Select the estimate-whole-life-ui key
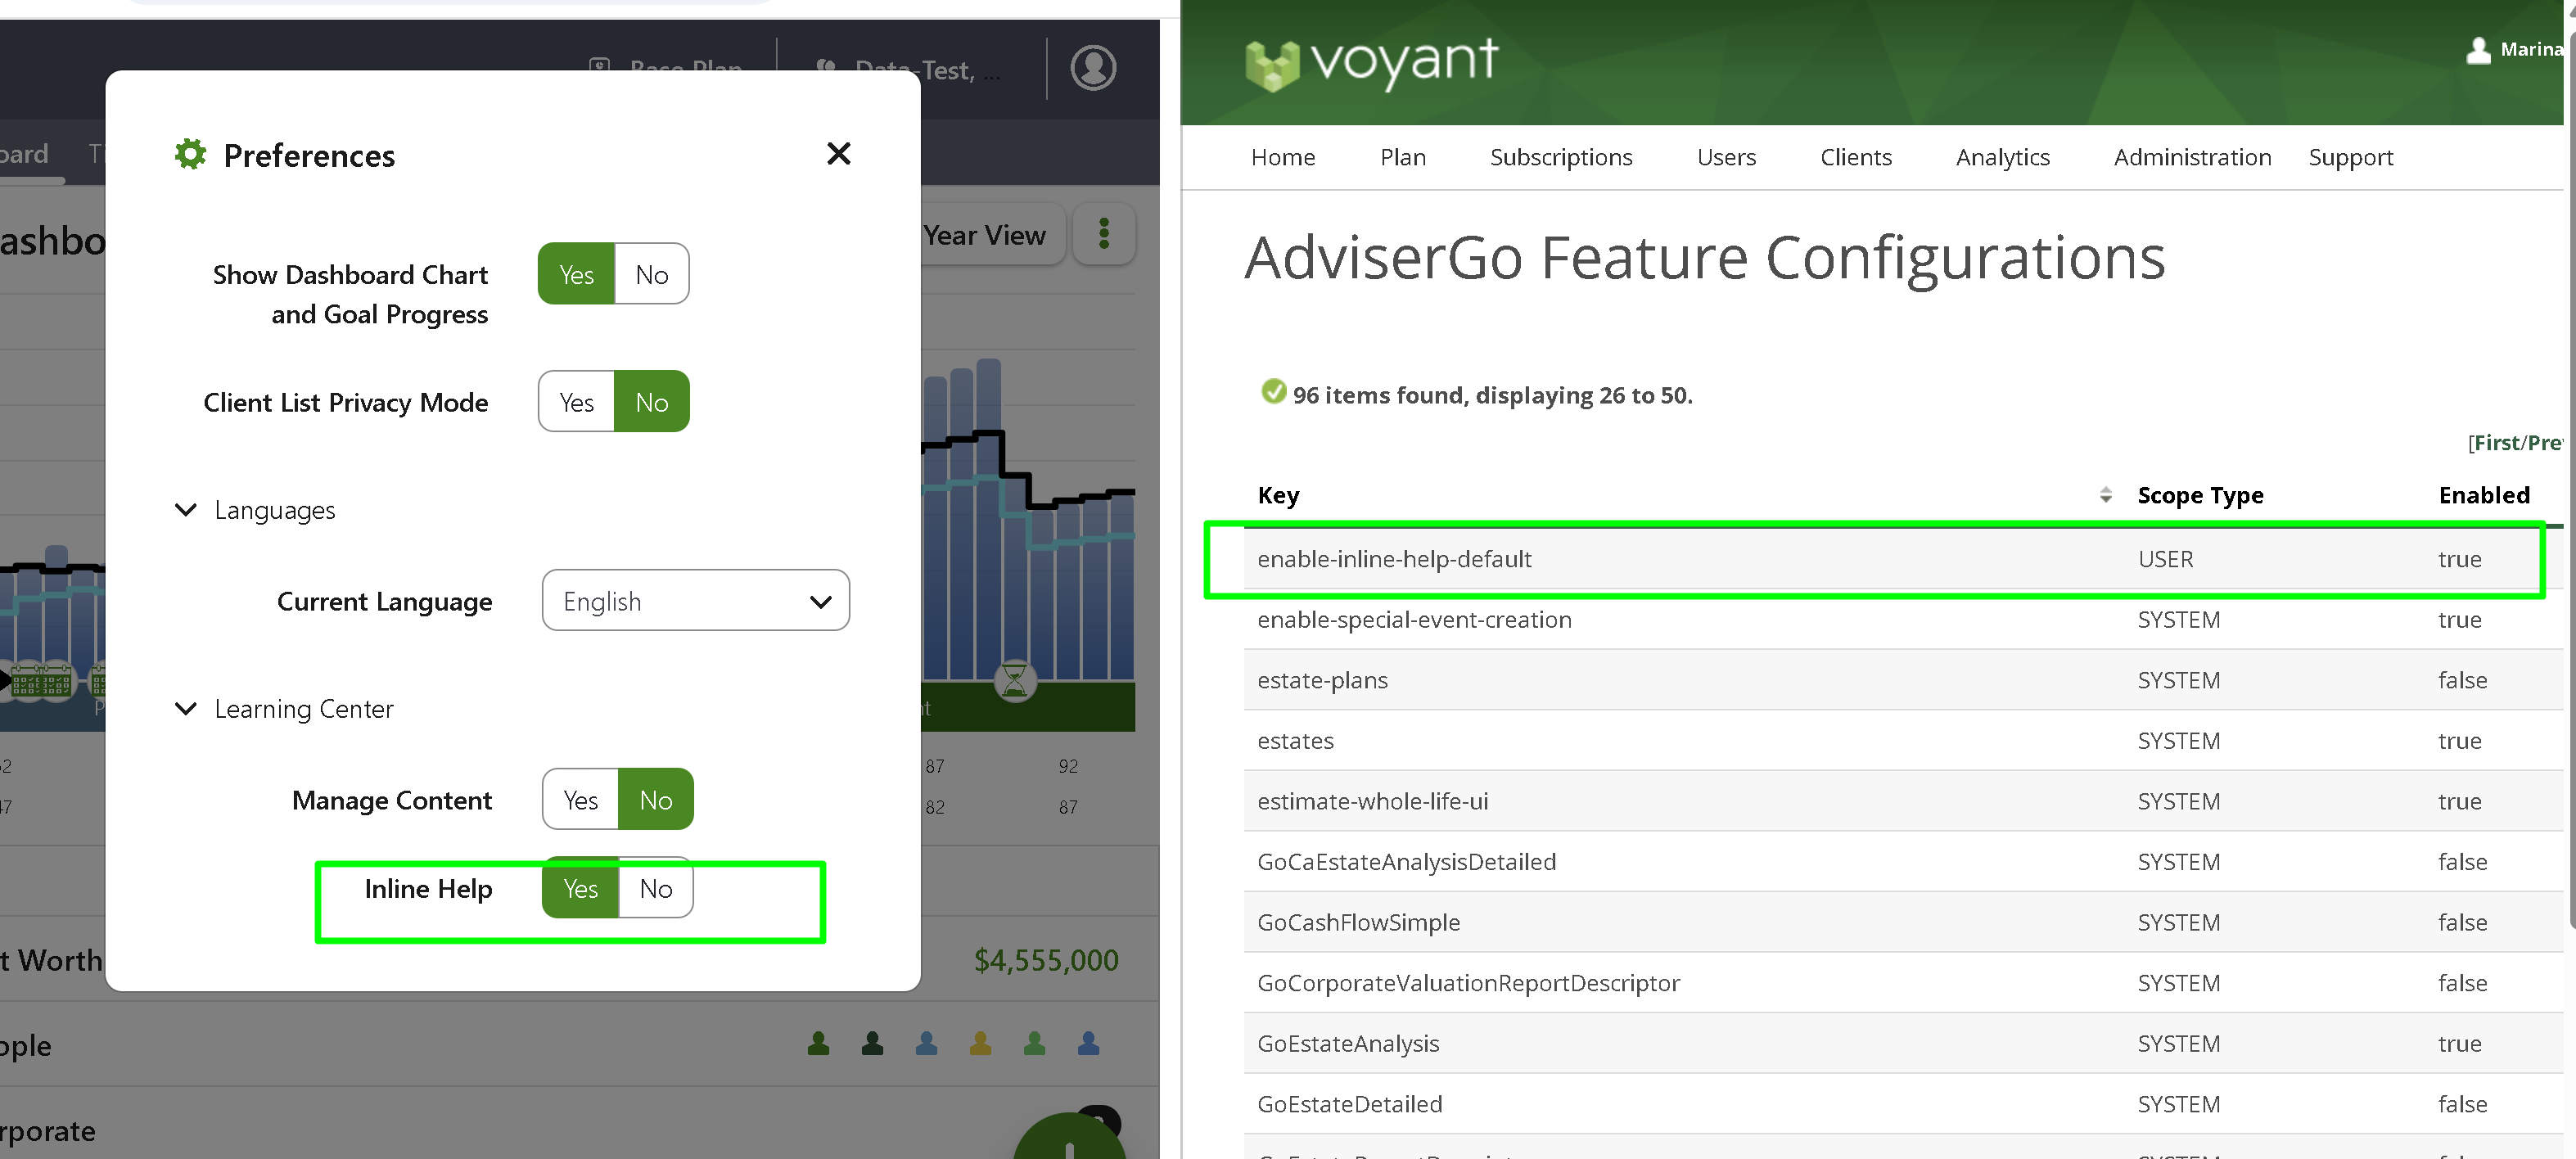 (x=1372, y=801)
